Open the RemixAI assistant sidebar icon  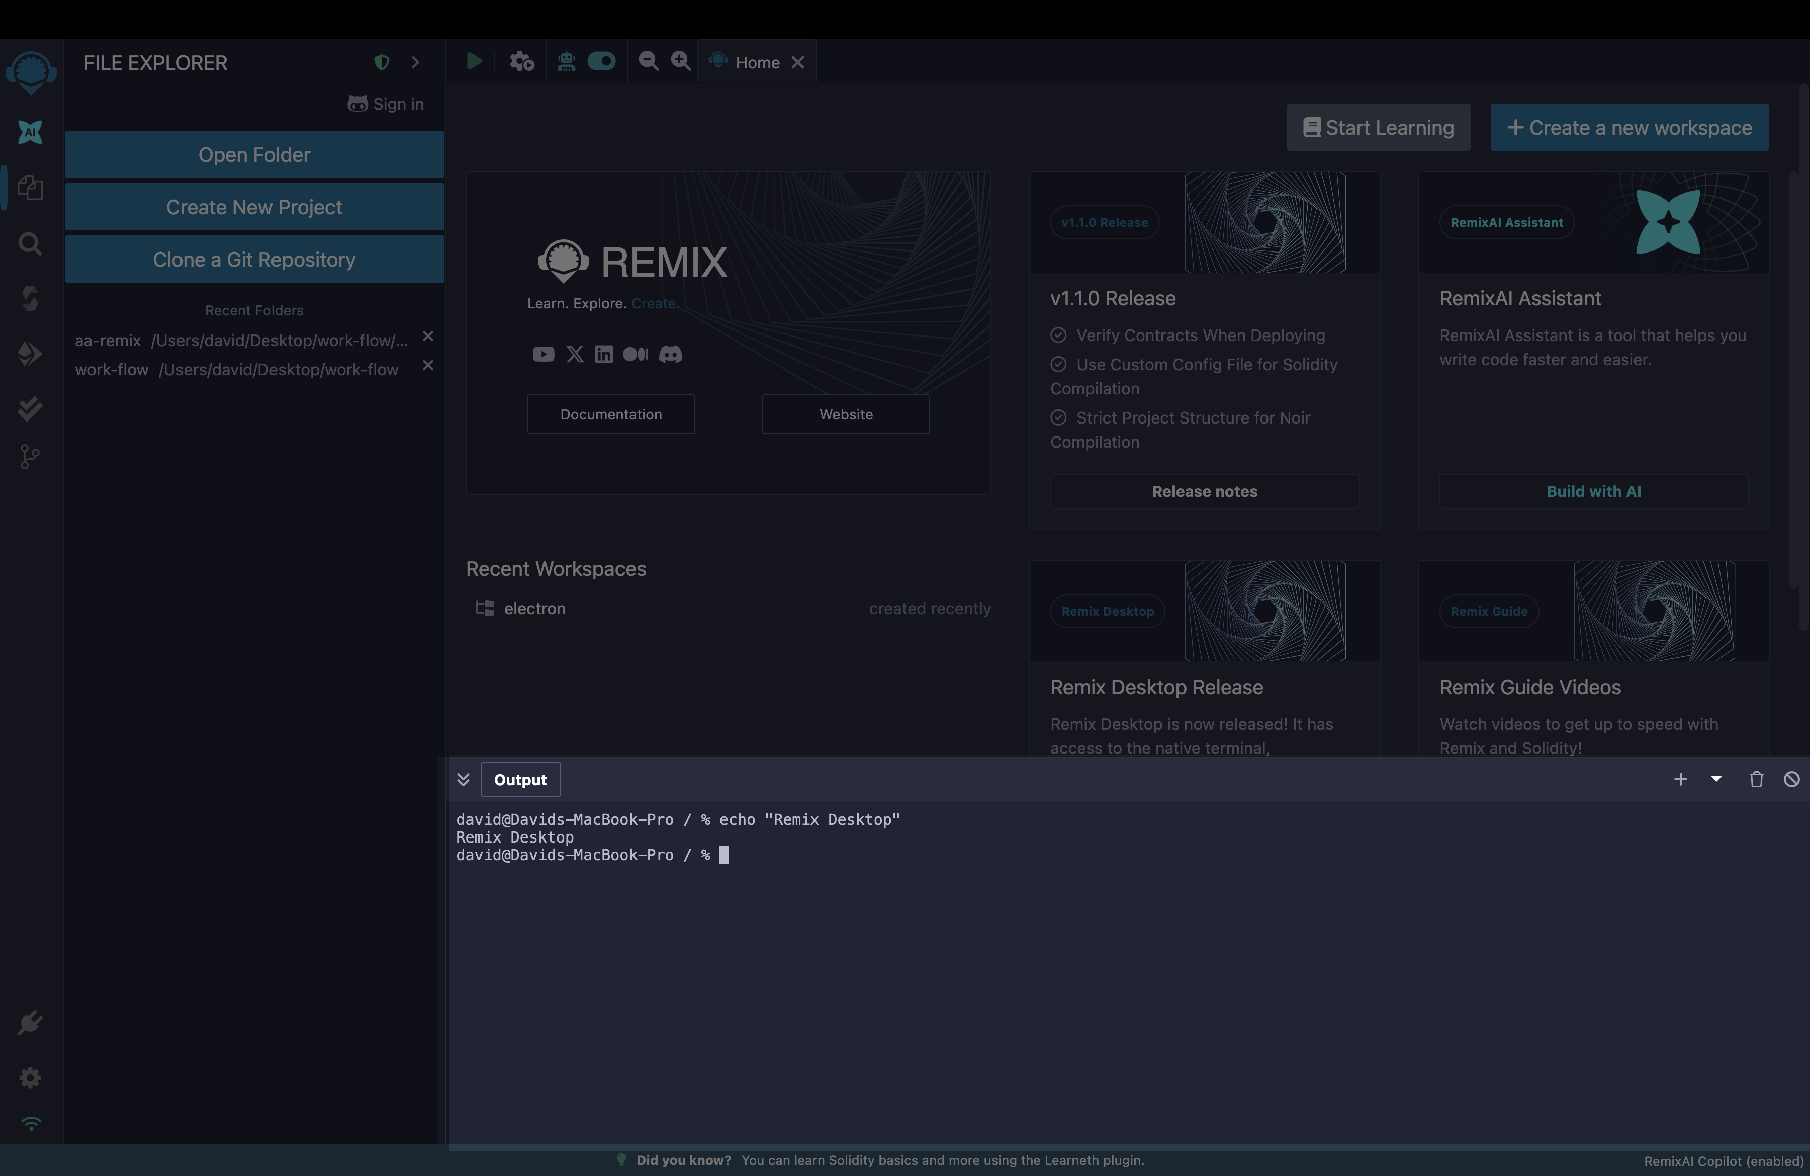30,132
